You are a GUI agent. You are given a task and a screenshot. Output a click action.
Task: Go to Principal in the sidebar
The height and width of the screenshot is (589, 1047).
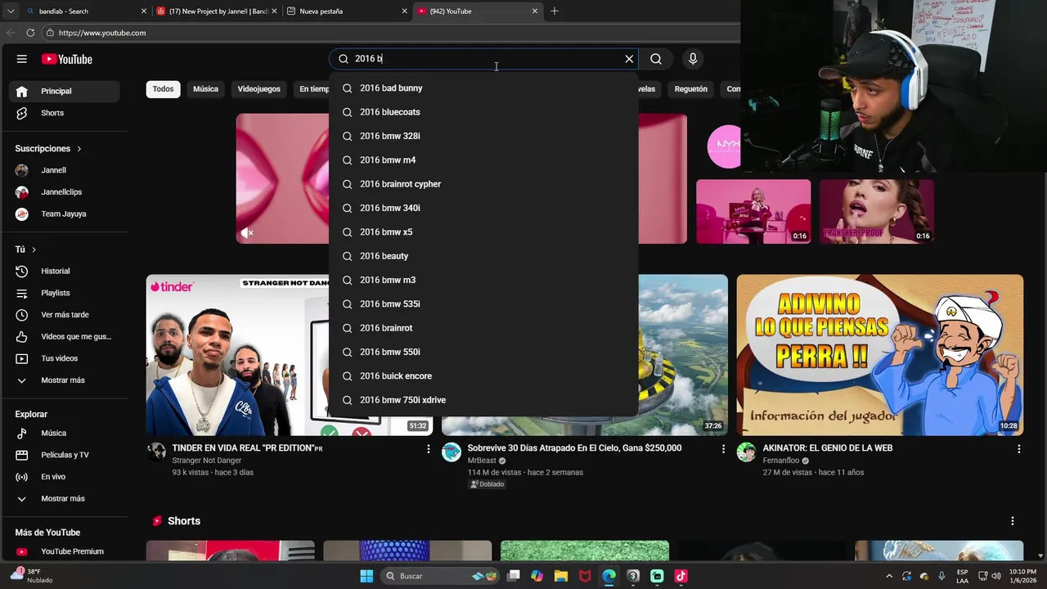pyautogui.click(x=65, y=91)
